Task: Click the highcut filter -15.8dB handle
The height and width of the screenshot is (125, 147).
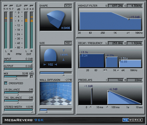Action: (x=129, y=19)
